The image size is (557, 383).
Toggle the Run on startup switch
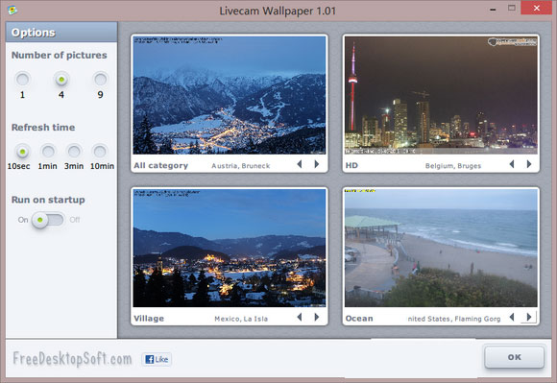(x=48, y=220)
